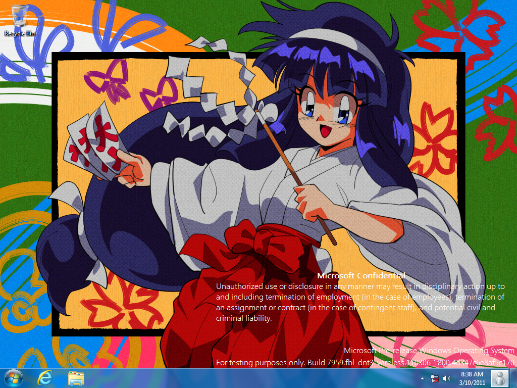This screenshot has width=517, height=388.
Task: Click the Microsoft Pre-release Windows Operating System text
Action: [429, 351]
